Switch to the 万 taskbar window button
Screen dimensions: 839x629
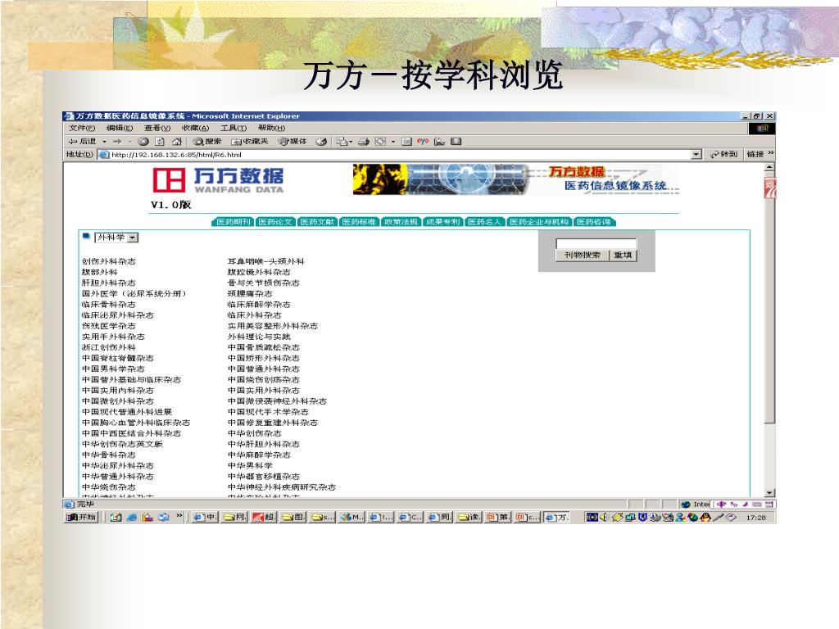click(556, 518)
